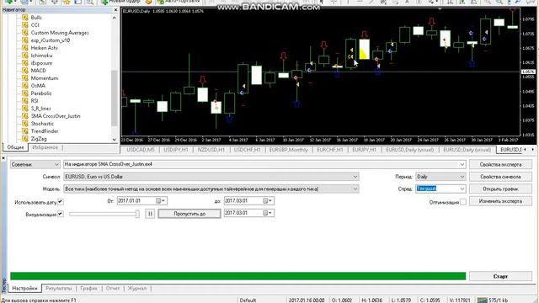Switch to the Общие tab in Navigator
This screenshot has height=303, width=539.
pyautogui.click(x=15, y=147)
